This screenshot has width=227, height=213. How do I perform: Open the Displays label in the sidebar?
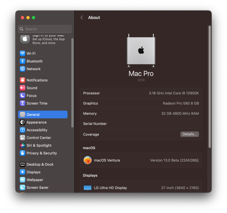33,172
